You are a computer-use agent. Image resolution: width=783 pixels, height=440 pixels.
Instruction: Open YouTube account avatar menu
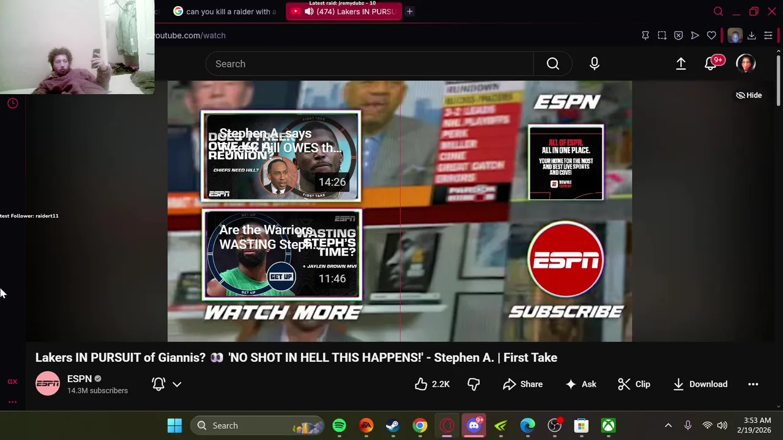point(746,64)
